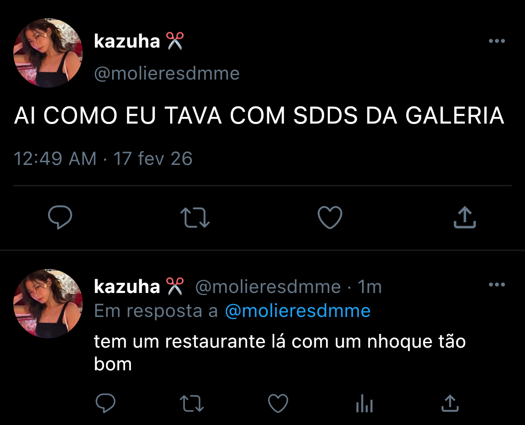Like the reply tweet about restaurante
525x425 pixels.
[x=278, y=403]
